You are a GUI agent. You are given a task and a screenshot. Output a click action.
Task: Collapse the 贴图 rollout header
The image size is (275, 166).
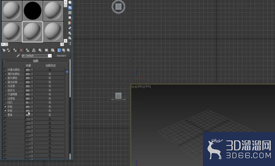point(36,61)
